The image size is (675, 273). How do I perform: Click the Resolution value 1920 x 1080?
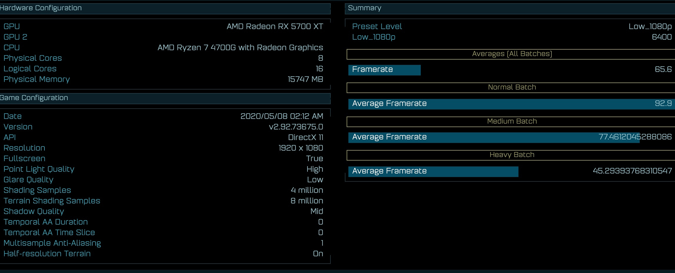pos(301,148)
